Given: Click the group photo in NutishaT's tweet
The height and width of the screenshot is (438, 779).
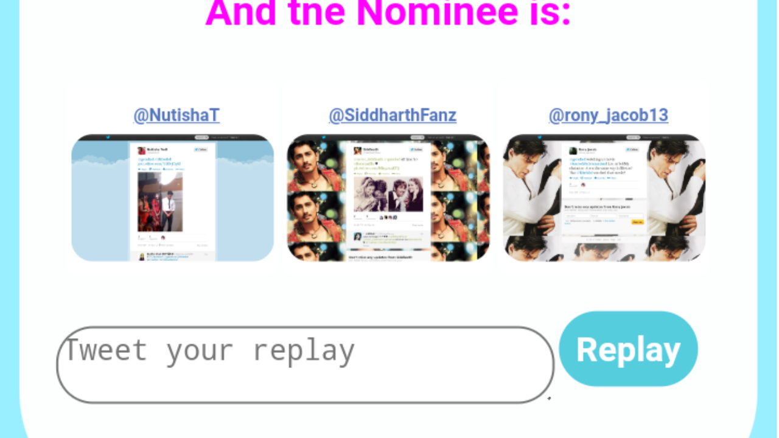Looking at the screenshot, I should click(160, 201).
